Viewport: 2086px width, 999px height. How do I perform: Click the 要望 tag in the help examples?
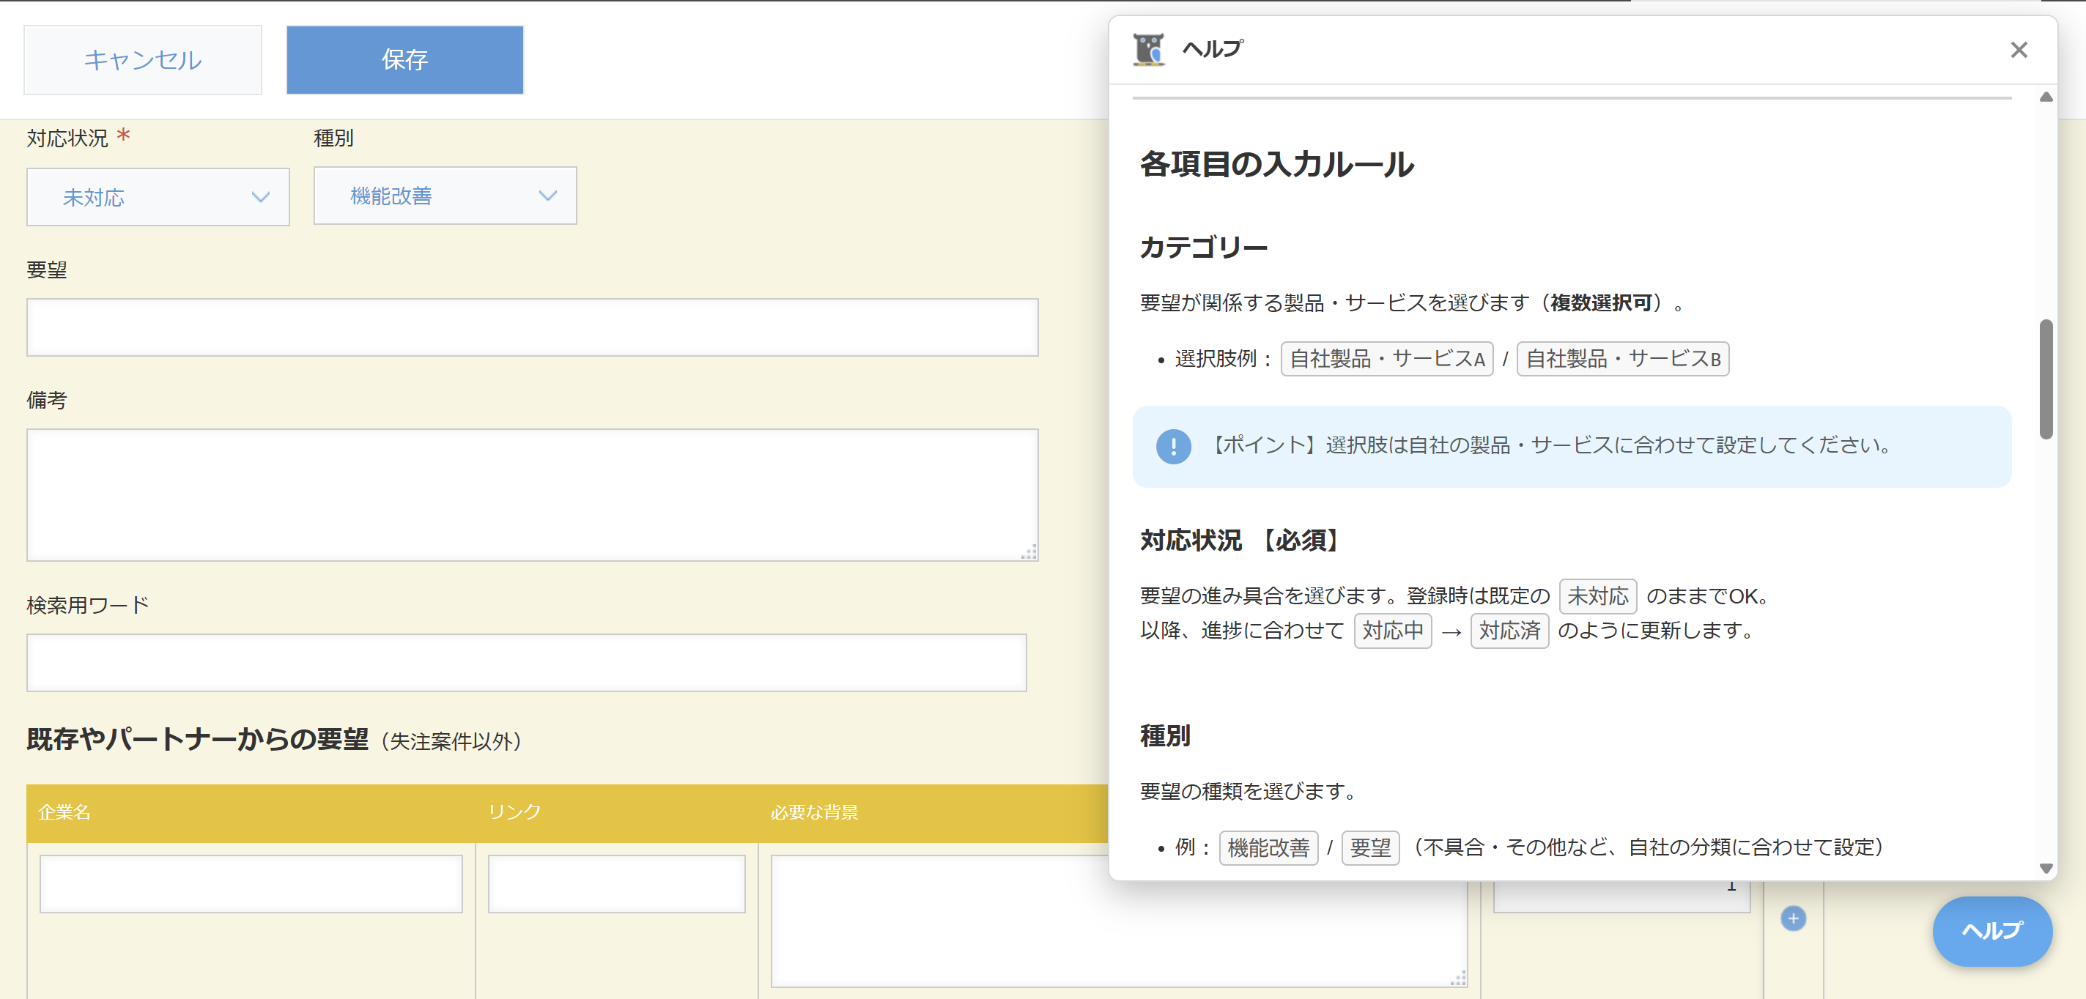[x=1370, y=847]
